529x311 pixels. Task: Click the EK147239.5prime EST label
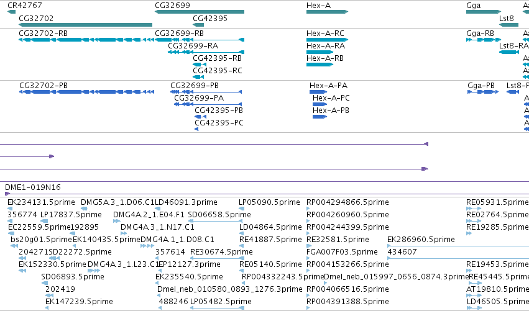pos(79,302)
